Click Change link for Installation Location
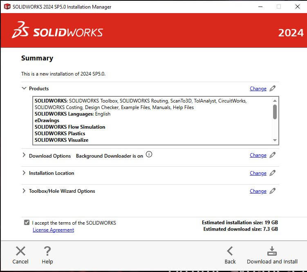Image resolution: width=307 pixels, height=272 pixels. pyautogui.click(x=258, y=173)
